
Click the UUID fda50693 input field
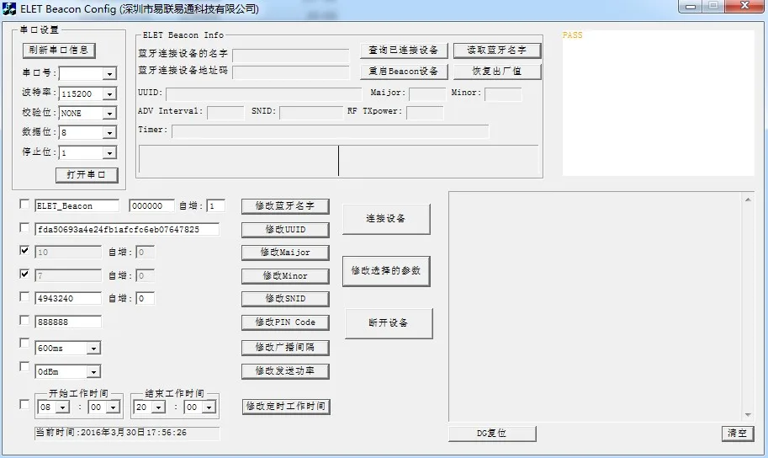[x=127, y=230]
